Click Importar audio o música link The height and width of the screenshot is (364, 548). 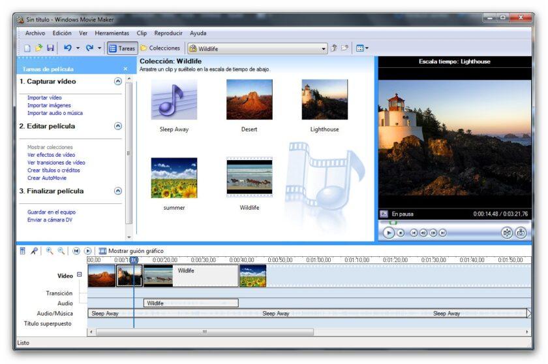point(55,113)
